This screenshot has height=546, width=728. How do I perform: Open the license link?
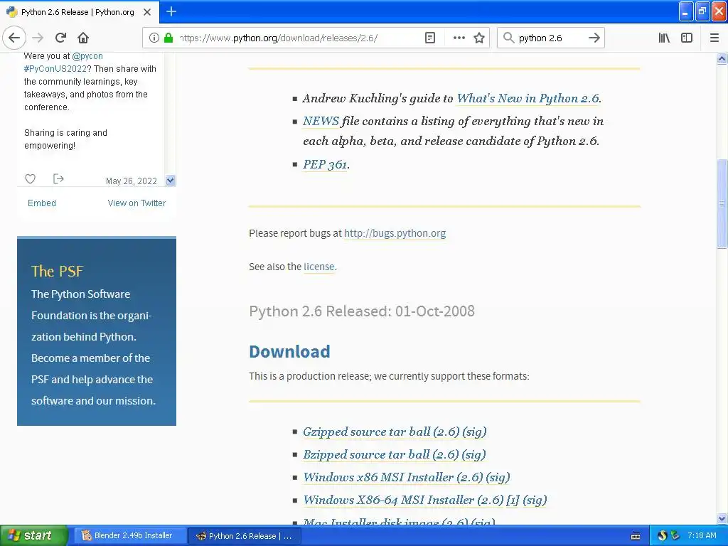click(x=319, y=267)
